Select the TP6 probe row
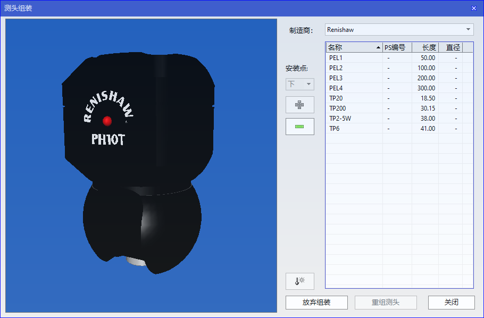484x318 pixels. [x=399, y=129]
